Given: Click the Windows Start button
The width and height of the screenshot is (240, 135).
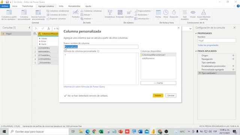Looking at the screenshot, I should tap(4, 132).
